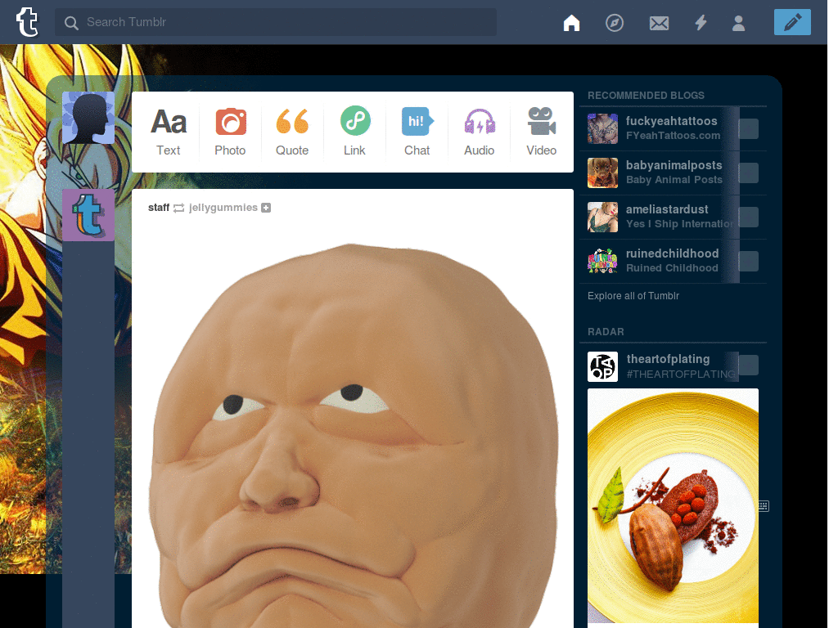Click the user silhouette avatar
This screenshot has height=628, width=838.
[x=88, y=118]
